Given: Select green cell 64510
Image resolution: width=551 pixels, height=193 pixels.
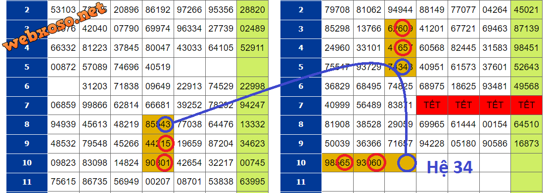Looking at the screenshot, I should 526,124.
